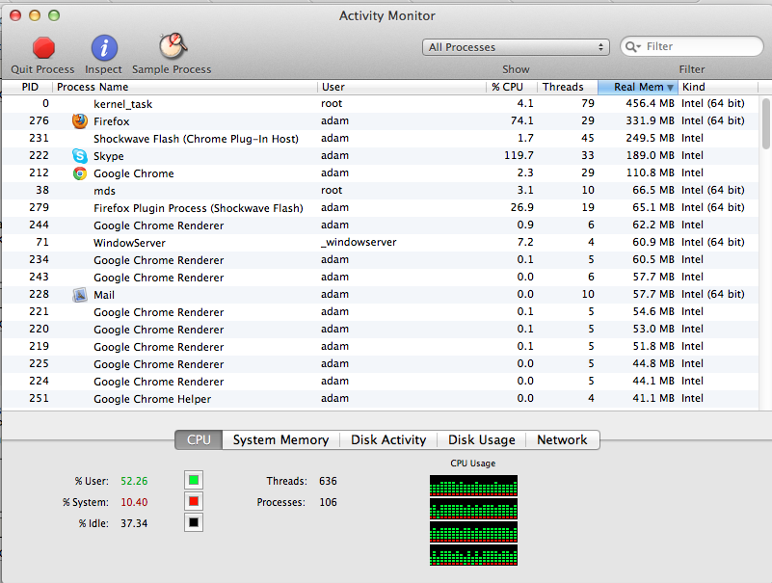Select Firefox Plugin Process (Shockwave Flash) row
The width and height of the screenshot is (772, 583).
click(380, 208)
